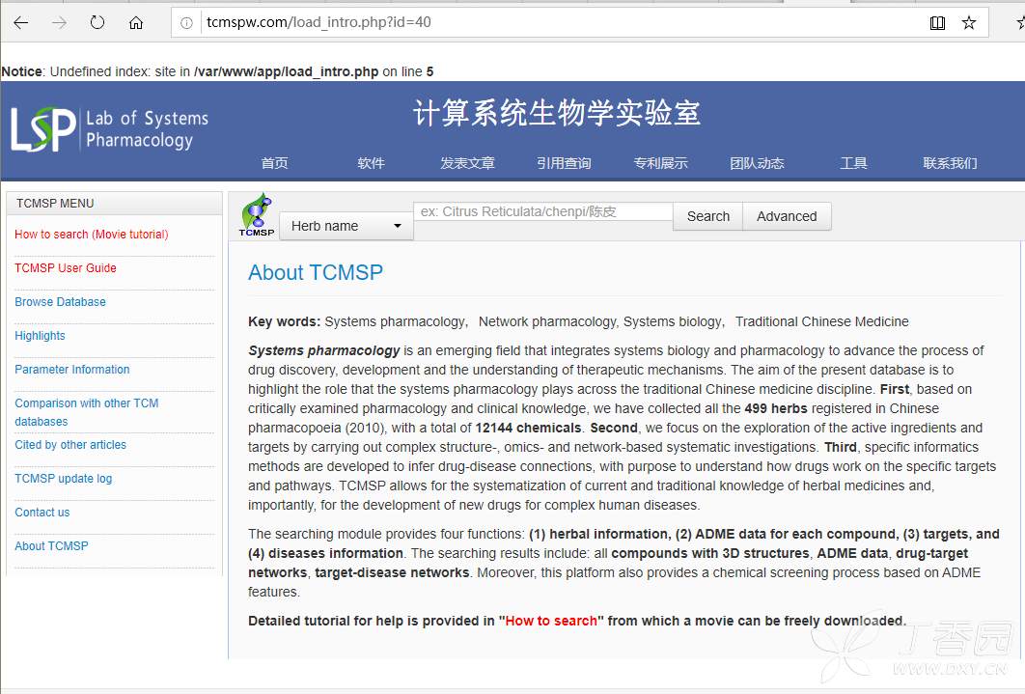
Task: Click the Notice error message text
Action: click(x=217, y=71)
